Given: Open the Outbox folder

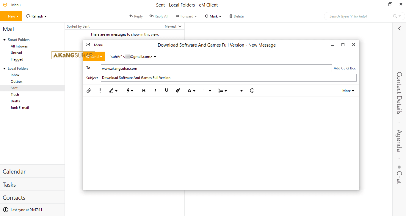Looking at the screenshot, I should click(x=17, y=82).
